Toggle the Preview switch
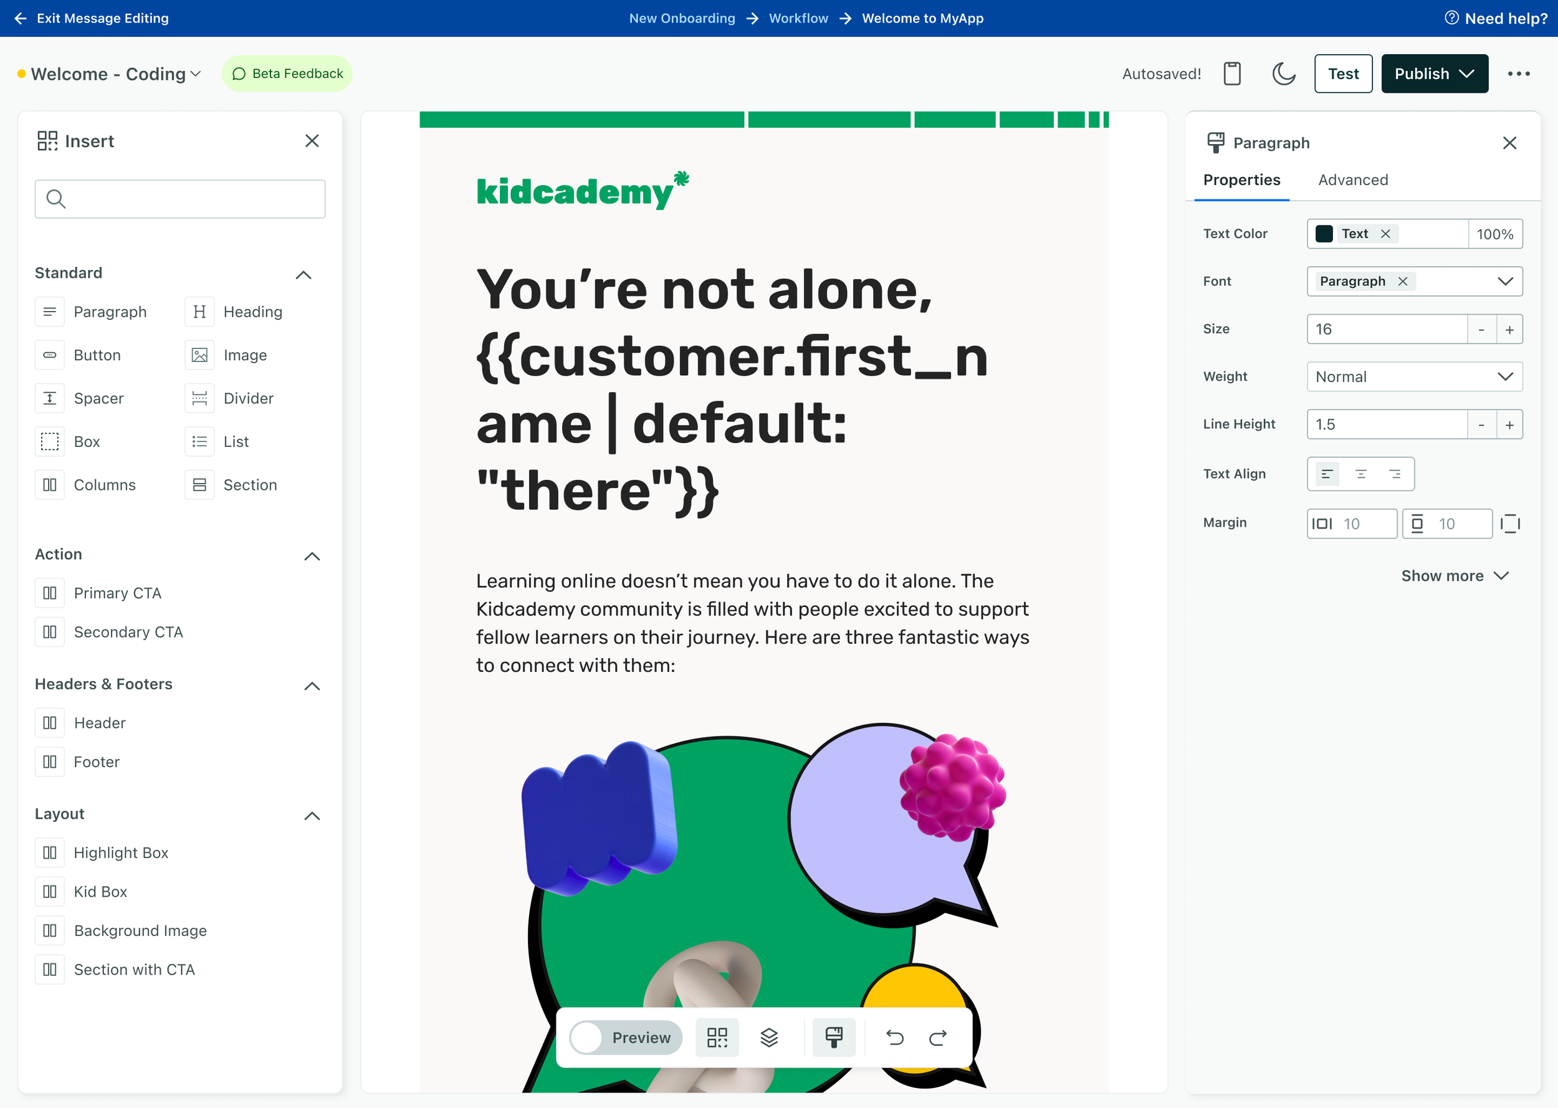The image size is (1558, 1108). pos(626,1037)
